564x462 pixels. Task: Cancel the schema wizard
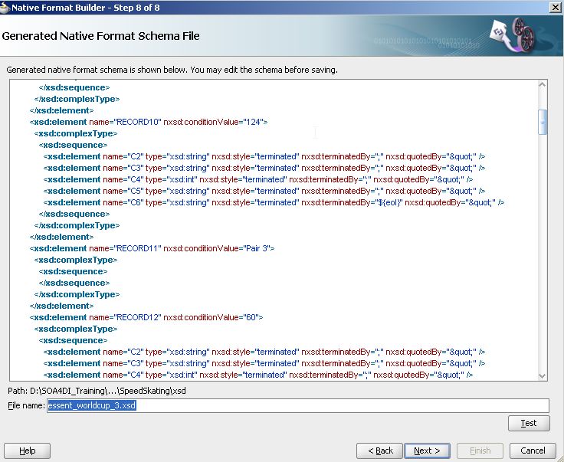[533, 451]
